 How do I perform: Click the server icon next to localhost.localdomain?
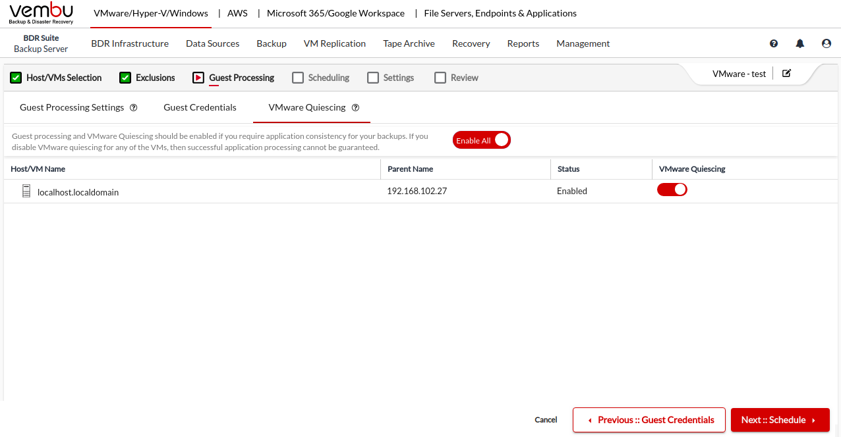click(26, 192)
